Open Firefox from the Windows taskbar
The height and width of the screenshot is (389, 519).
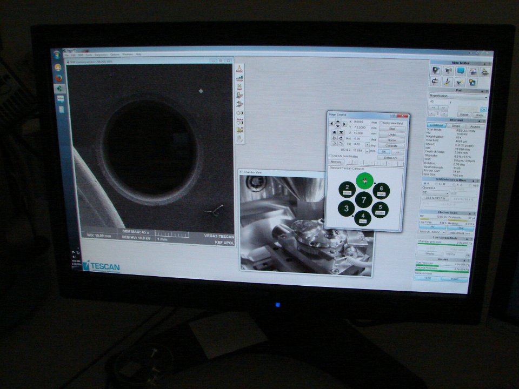coord(59,78)
